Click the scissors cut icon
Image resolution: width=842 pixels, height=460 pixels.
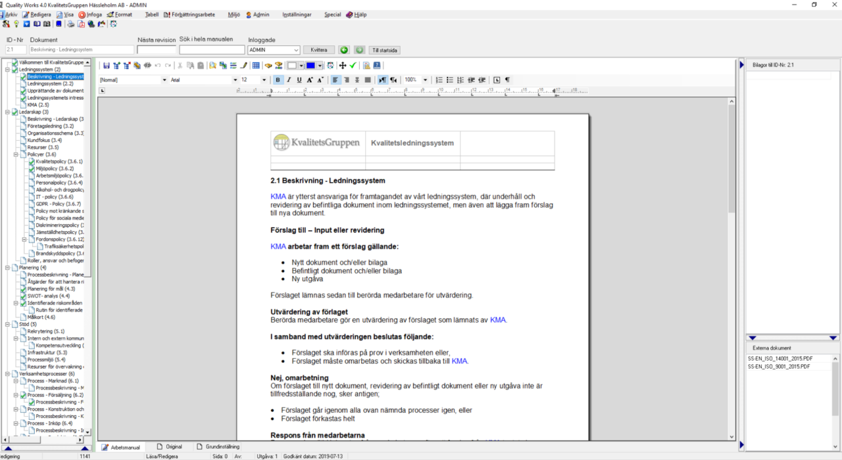180,65
